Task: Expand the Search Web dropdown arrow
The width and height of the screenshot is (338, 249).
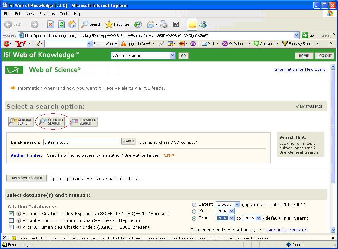Action: tap(116, 44)
